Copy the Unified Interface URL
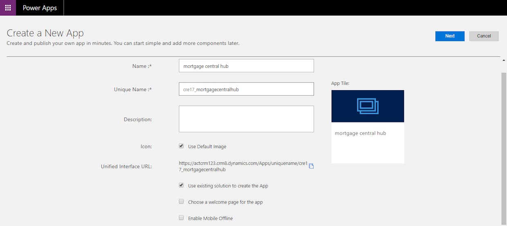This screenshot has height=226, width=507. pos(311,166)
